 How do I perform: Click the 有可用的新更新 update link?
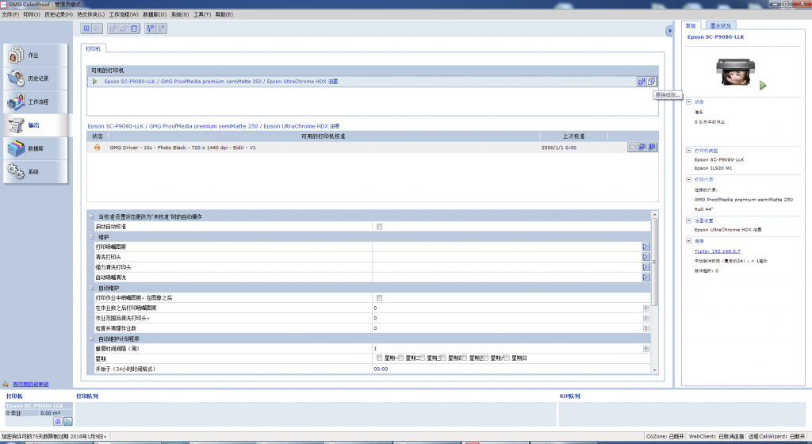[x=31, y=384]
